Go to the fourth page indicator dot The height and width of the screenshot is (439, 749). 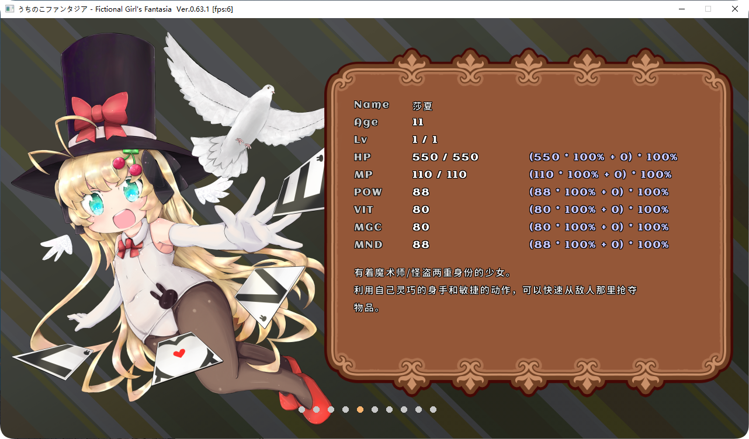click(x=345, y=410)
